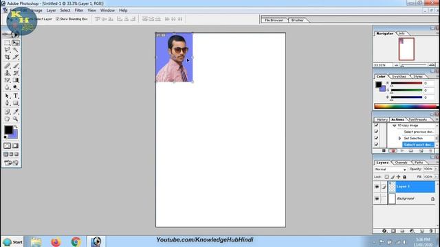The image size is (440, 247).
Task: Click the Play action button
Action: pyautogui.click(x=402, y=151)
